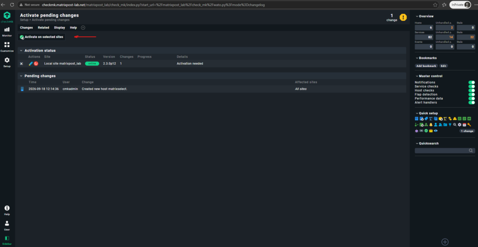The height and width of the screenshot is (247, 478).
Task: Open the Display menu
Action: pyautogui.click(x=59, y=27)
